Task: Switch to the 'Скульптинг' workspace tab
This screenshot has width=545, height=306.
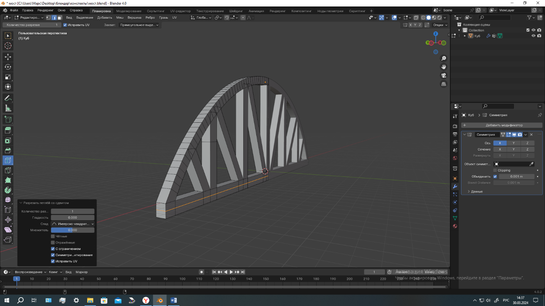Action: point(155,11)
